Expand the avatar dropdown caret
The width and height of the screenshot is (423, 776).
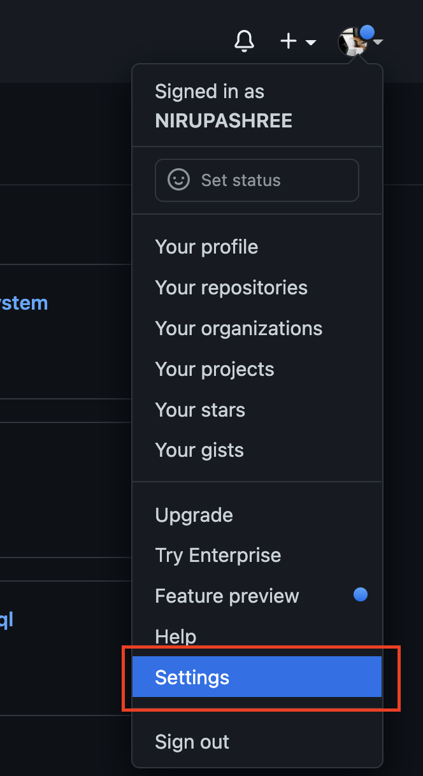pos(379,43)
